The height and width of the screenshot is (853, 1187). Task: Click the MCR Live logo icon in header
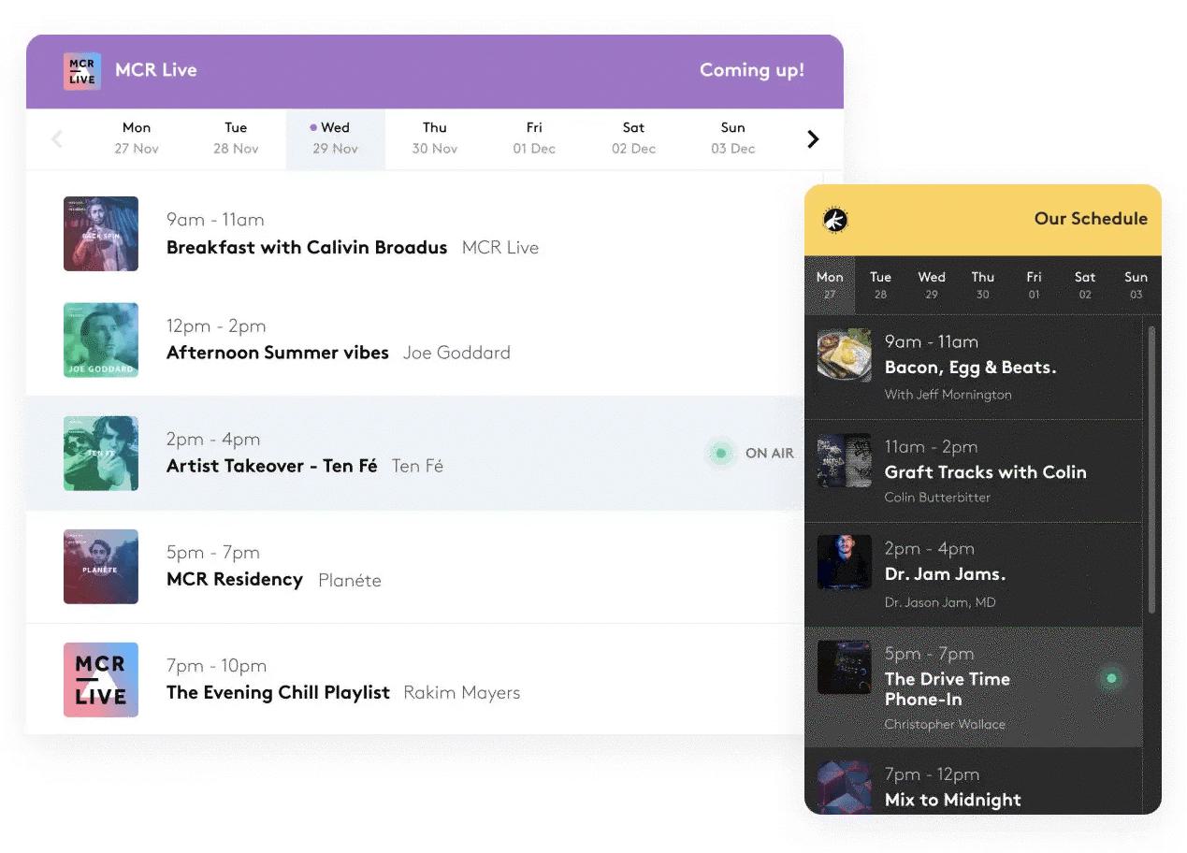coord(82,71)
